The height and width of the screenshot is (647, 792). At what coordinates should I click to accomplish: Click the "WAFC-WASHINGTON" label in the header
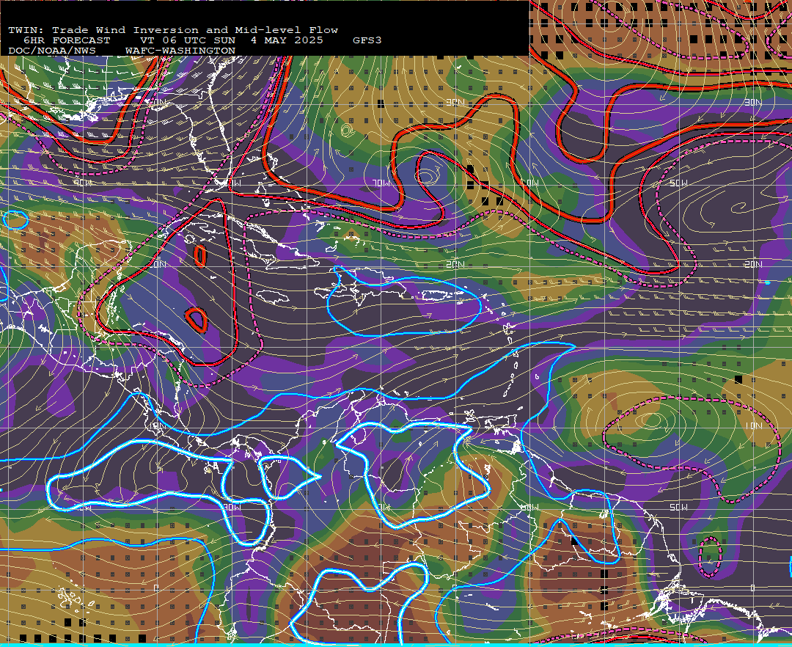click(180, 51)
